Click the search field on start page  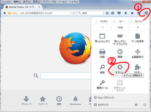pyautogui.click(x=66, y=76)
